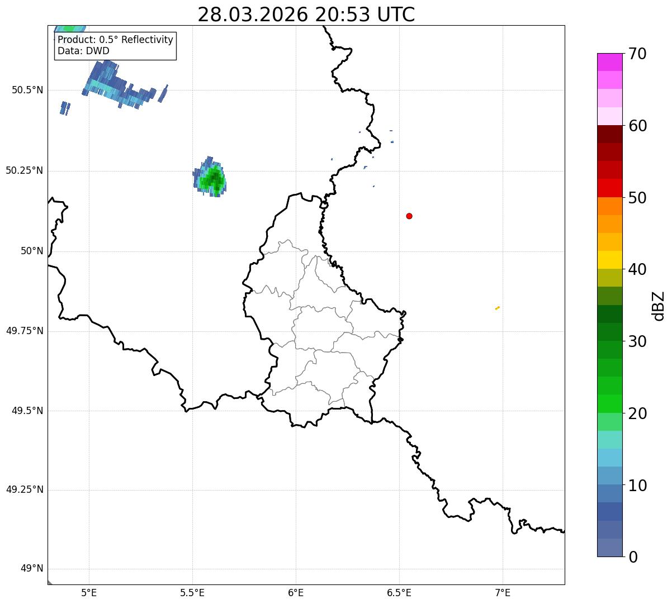
Task: Select the light blue swatch near 10 dBZ
Action: pos(609,475)
